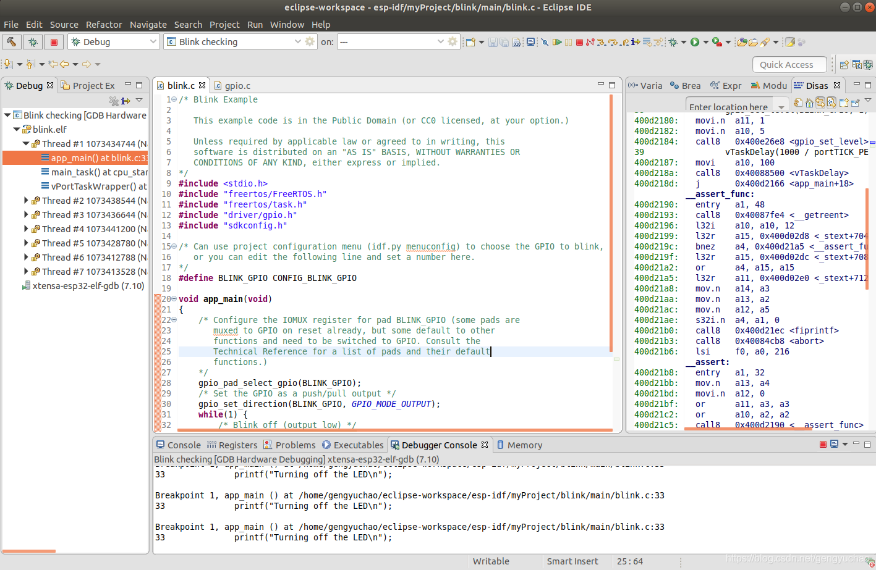This screenshot has width=876, height=570.
Task: Open the Memory view tab
Action: 525,445
